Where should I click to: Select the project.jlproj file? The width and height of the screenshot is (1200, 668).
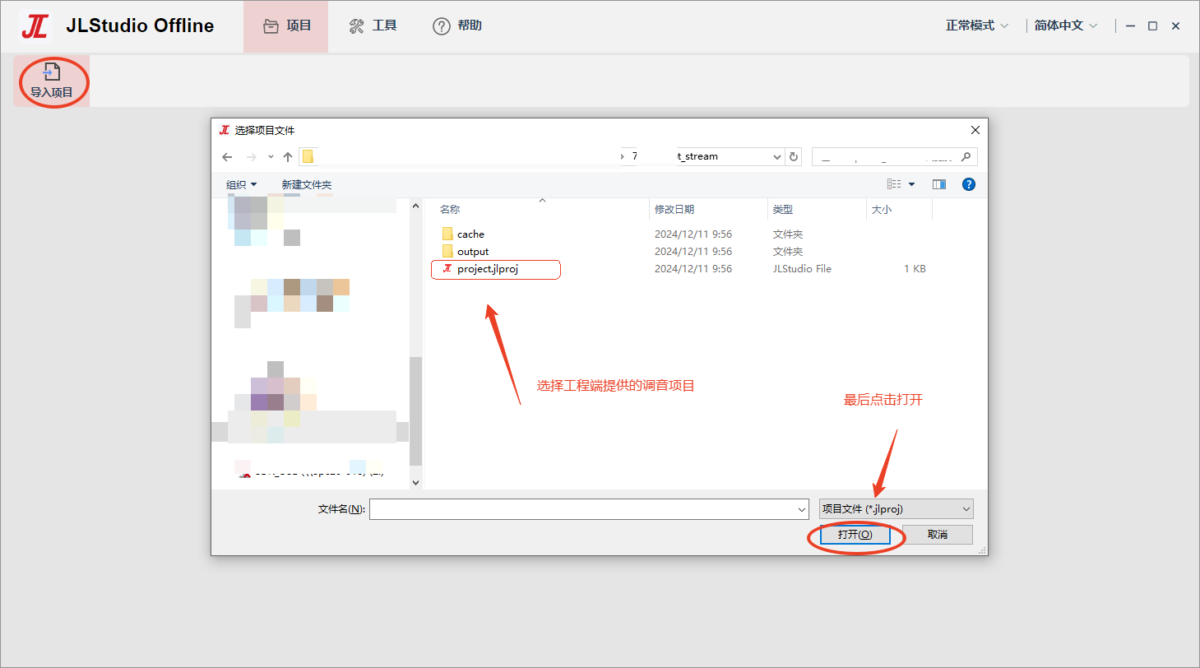coord(480,269)
